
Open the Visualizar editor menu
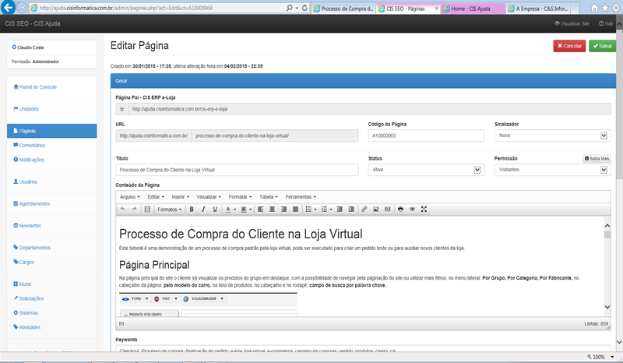[x=209, y=197]
